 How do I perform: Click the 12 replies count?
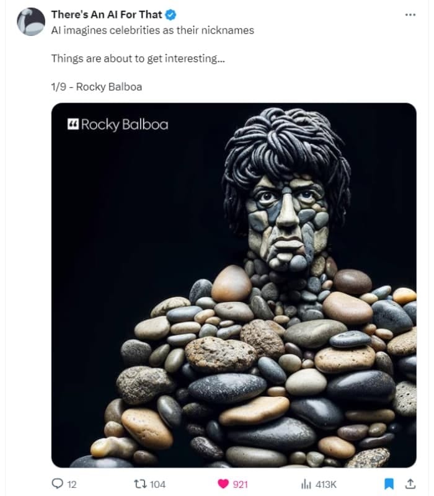[72, 484]
